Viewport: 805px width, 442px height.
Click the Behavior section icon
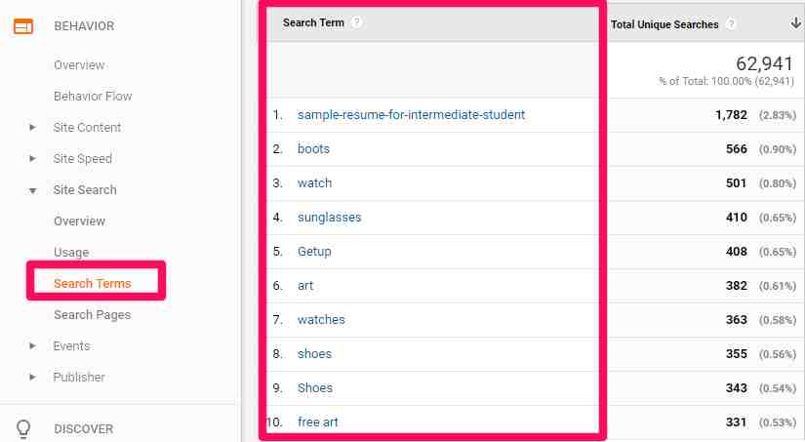22,26
